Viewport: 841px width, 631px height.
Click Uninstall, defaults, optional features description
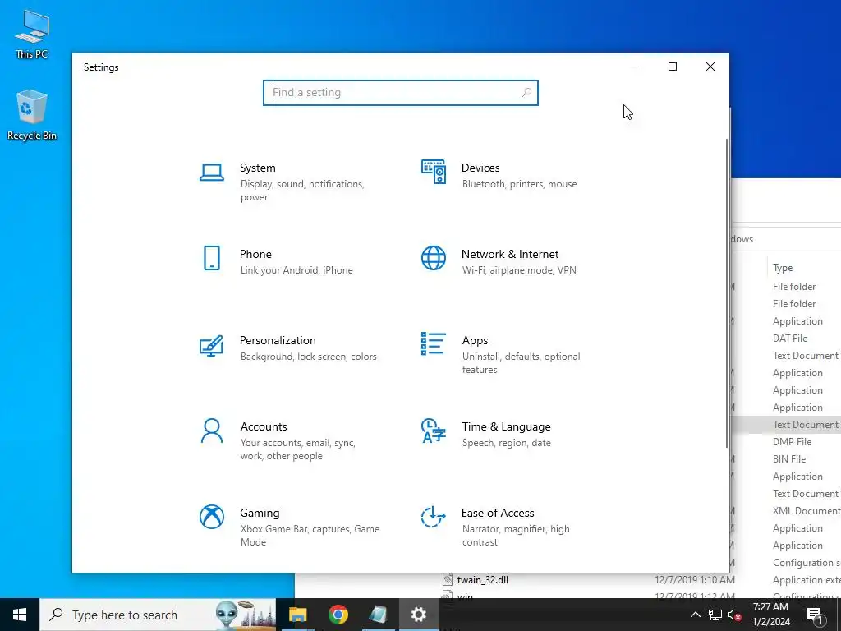[521, 363]
